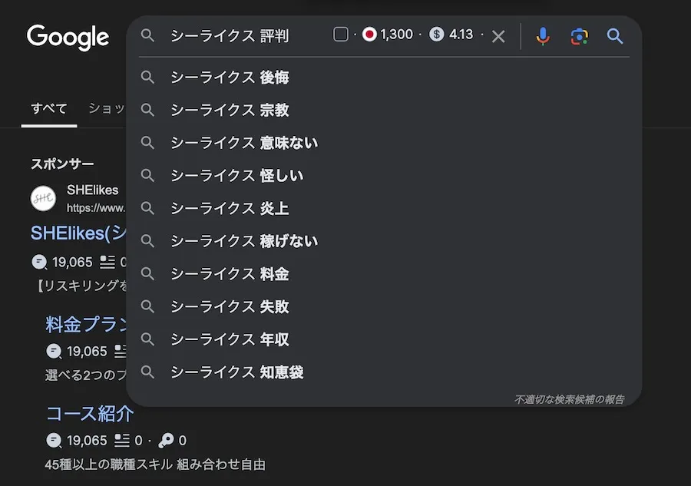Select suggestion シーライクス 怪しい
Image resolution: width=691 pixels, height=486 pixels.
tap(384, 176)
